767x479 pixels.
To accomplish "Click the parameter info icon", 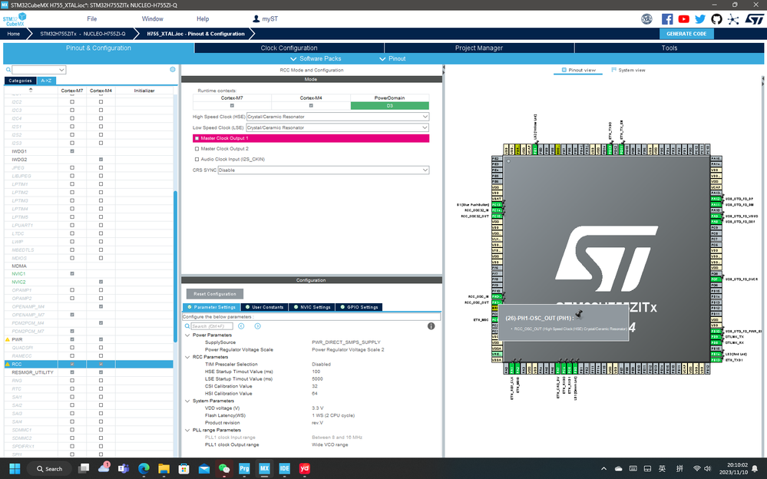I will 431,325.
